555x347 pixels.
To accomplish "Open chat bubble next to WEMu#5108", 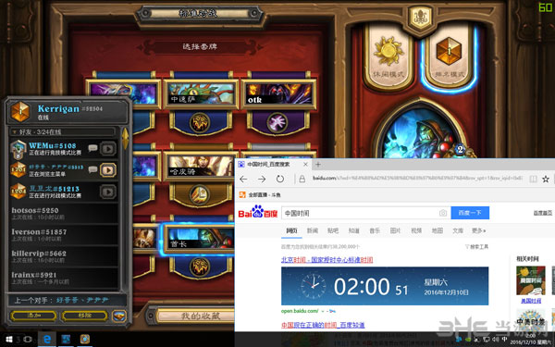I will pyautogui.click(x=92, y=148).
